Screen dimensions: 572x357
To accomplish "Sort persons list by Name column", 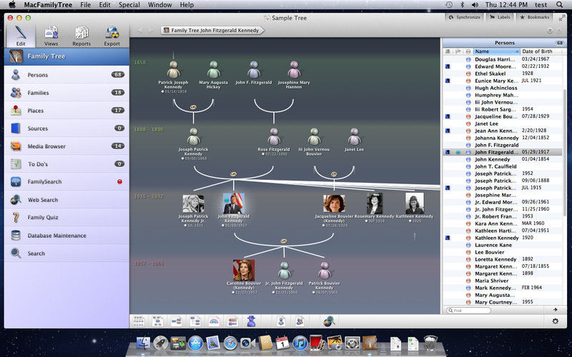I will pyautogui.click(x=496, y=51).
